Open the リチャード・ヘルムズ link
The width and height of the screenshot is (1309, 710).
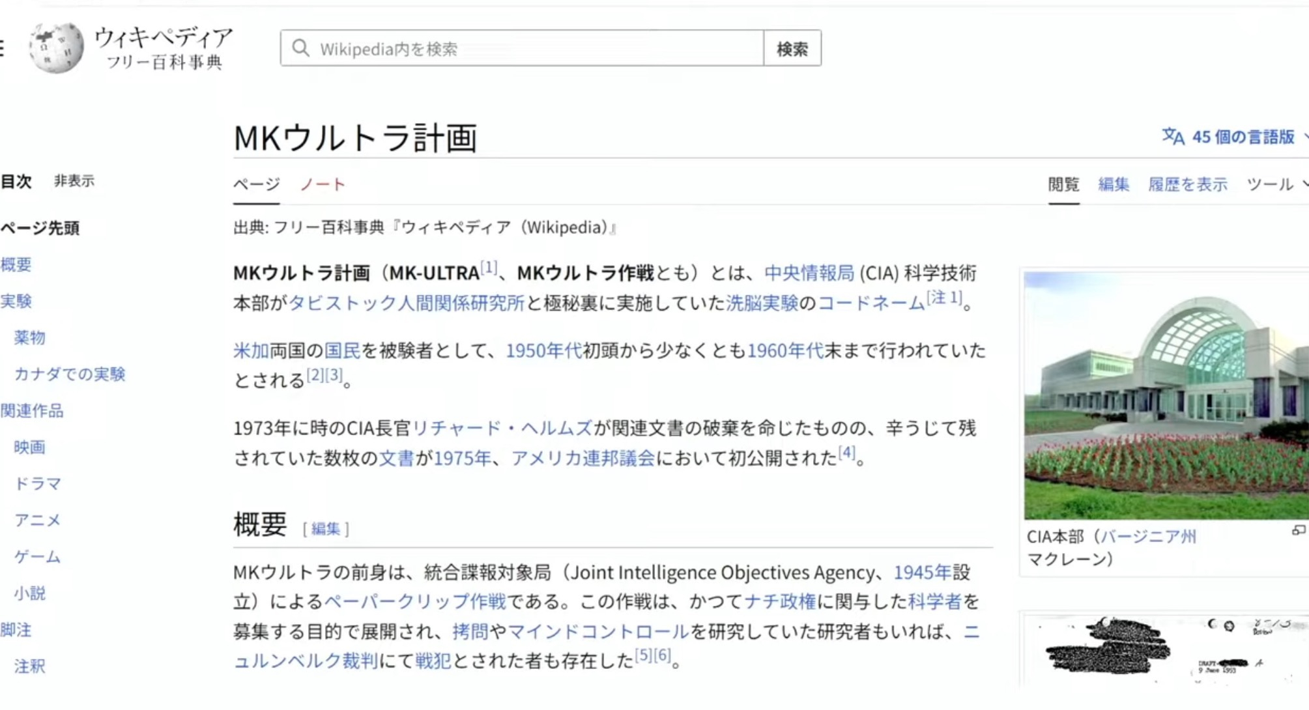(x=502, y=428)
